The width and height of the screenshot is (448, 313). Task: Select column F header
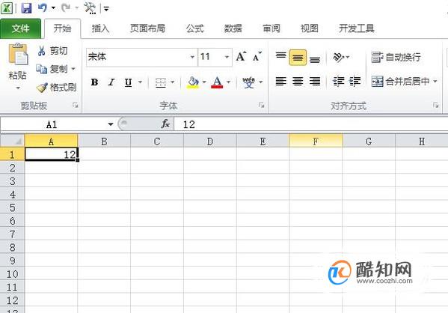(x=316, y=142)
